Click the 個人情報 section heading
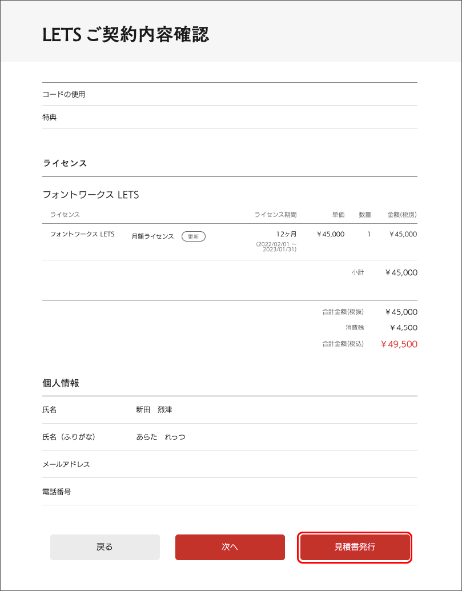Screen dimensions: 462x591 [x=61, y=383]
